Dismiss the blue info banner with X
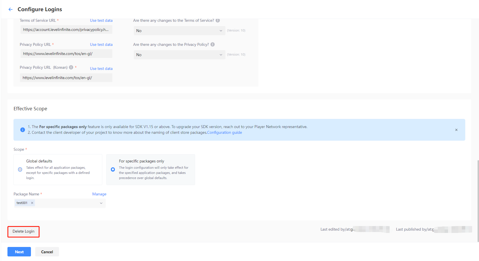This screenshot has width=479, height=261. pyautogui.click(x=456, y=130)
